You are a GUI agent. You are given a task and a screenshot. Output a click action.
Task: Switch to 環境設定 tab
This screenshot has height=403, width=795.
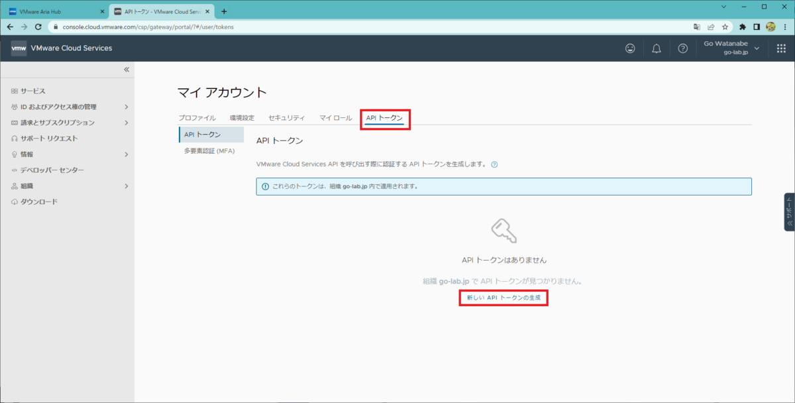pos(242,117)
